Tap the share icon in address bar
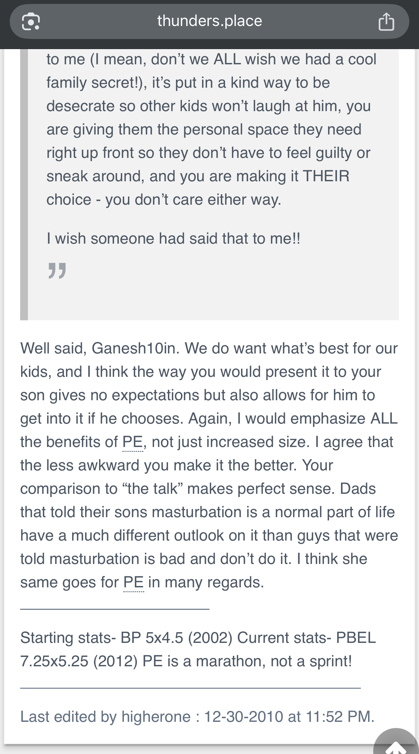Viewport: 419px width, 754px height. click(386, 21)
